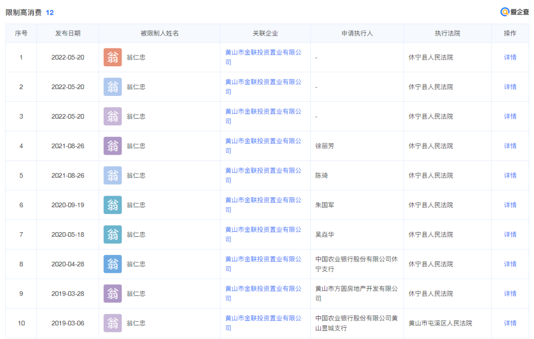This screenshot has width=534, height=339.
Task: Open 黄山市金联投资置业有限公司 link in row 9
Action: click(263, 294)
